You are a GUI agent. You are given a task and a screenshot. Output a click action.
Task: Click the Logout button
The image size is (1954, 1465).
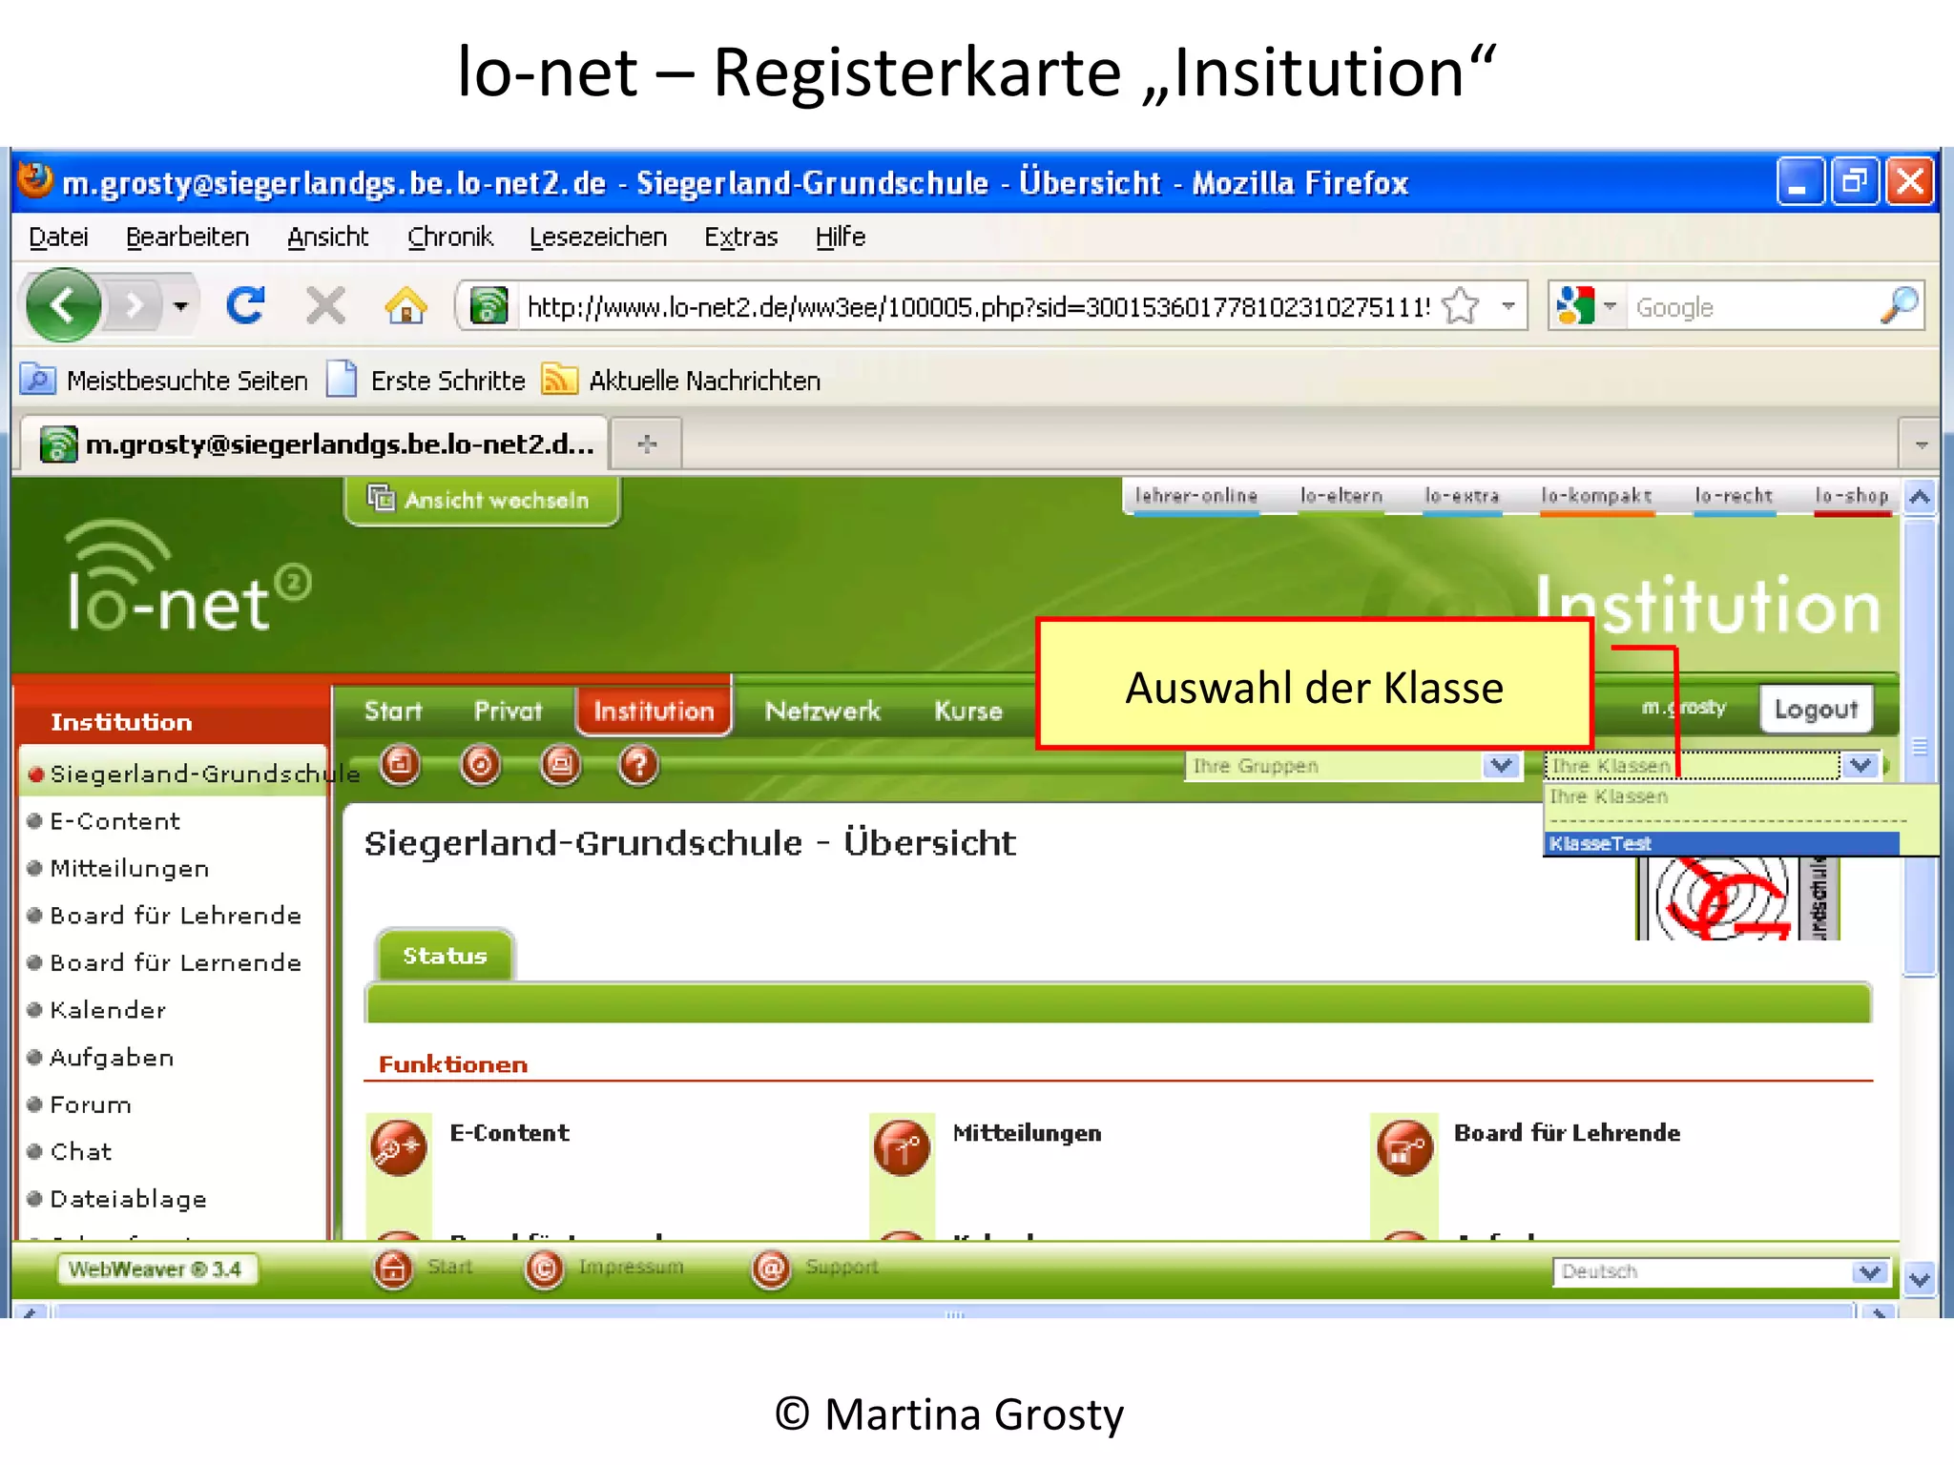(1816, 710)
